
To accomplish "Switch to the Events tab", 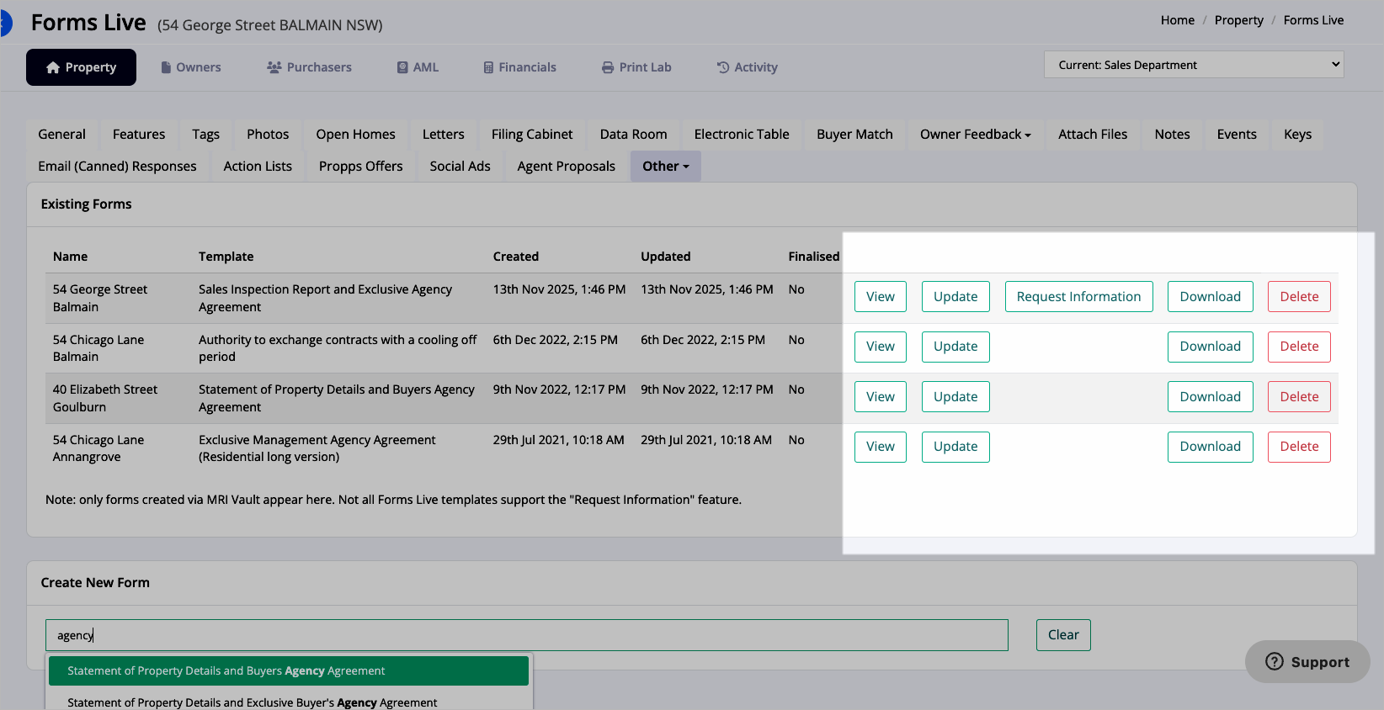I will [1237, 135].
